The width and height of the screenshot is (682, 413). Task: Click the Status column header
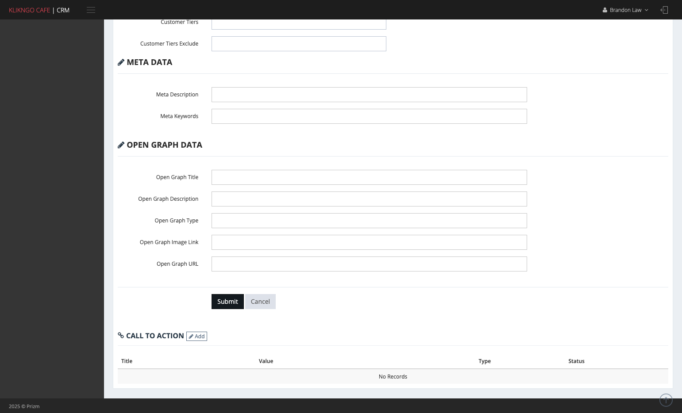click(576, 361)
